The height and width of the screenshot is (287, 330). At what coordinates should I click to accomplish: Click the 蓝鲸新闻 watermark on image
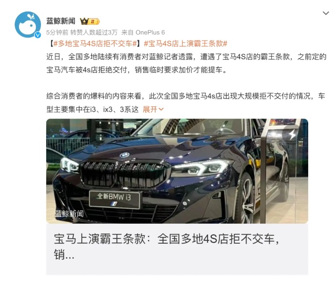click(x=69, y=214)
